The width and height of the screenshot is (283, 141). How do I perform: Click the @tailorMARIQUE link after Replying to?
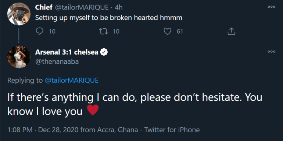[71, 81]
